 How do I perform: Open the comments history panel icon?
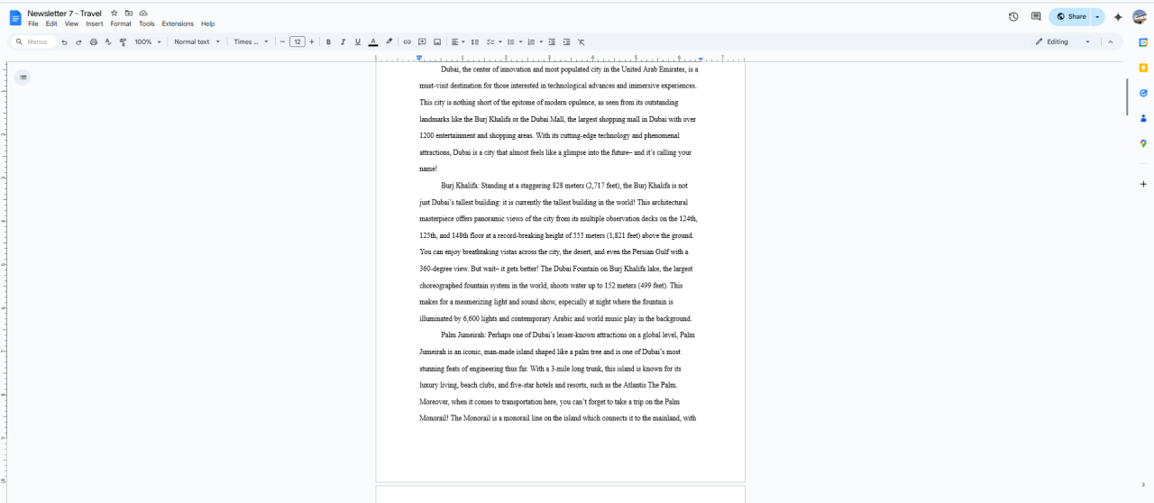[1036, 17]
